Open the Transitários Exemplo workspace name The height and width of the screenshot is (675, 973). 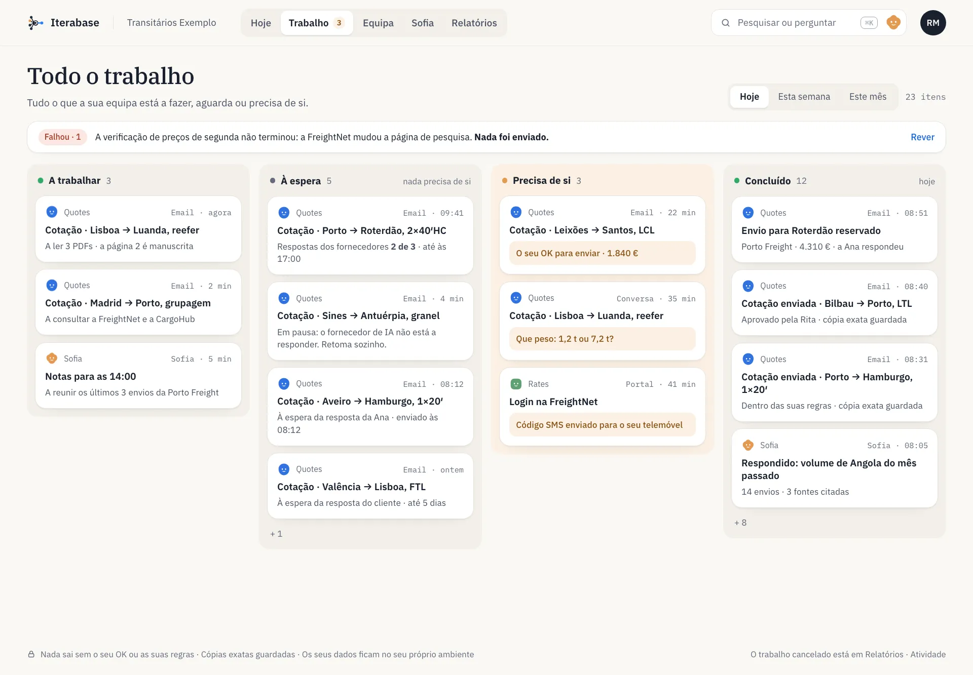[171, 23]
